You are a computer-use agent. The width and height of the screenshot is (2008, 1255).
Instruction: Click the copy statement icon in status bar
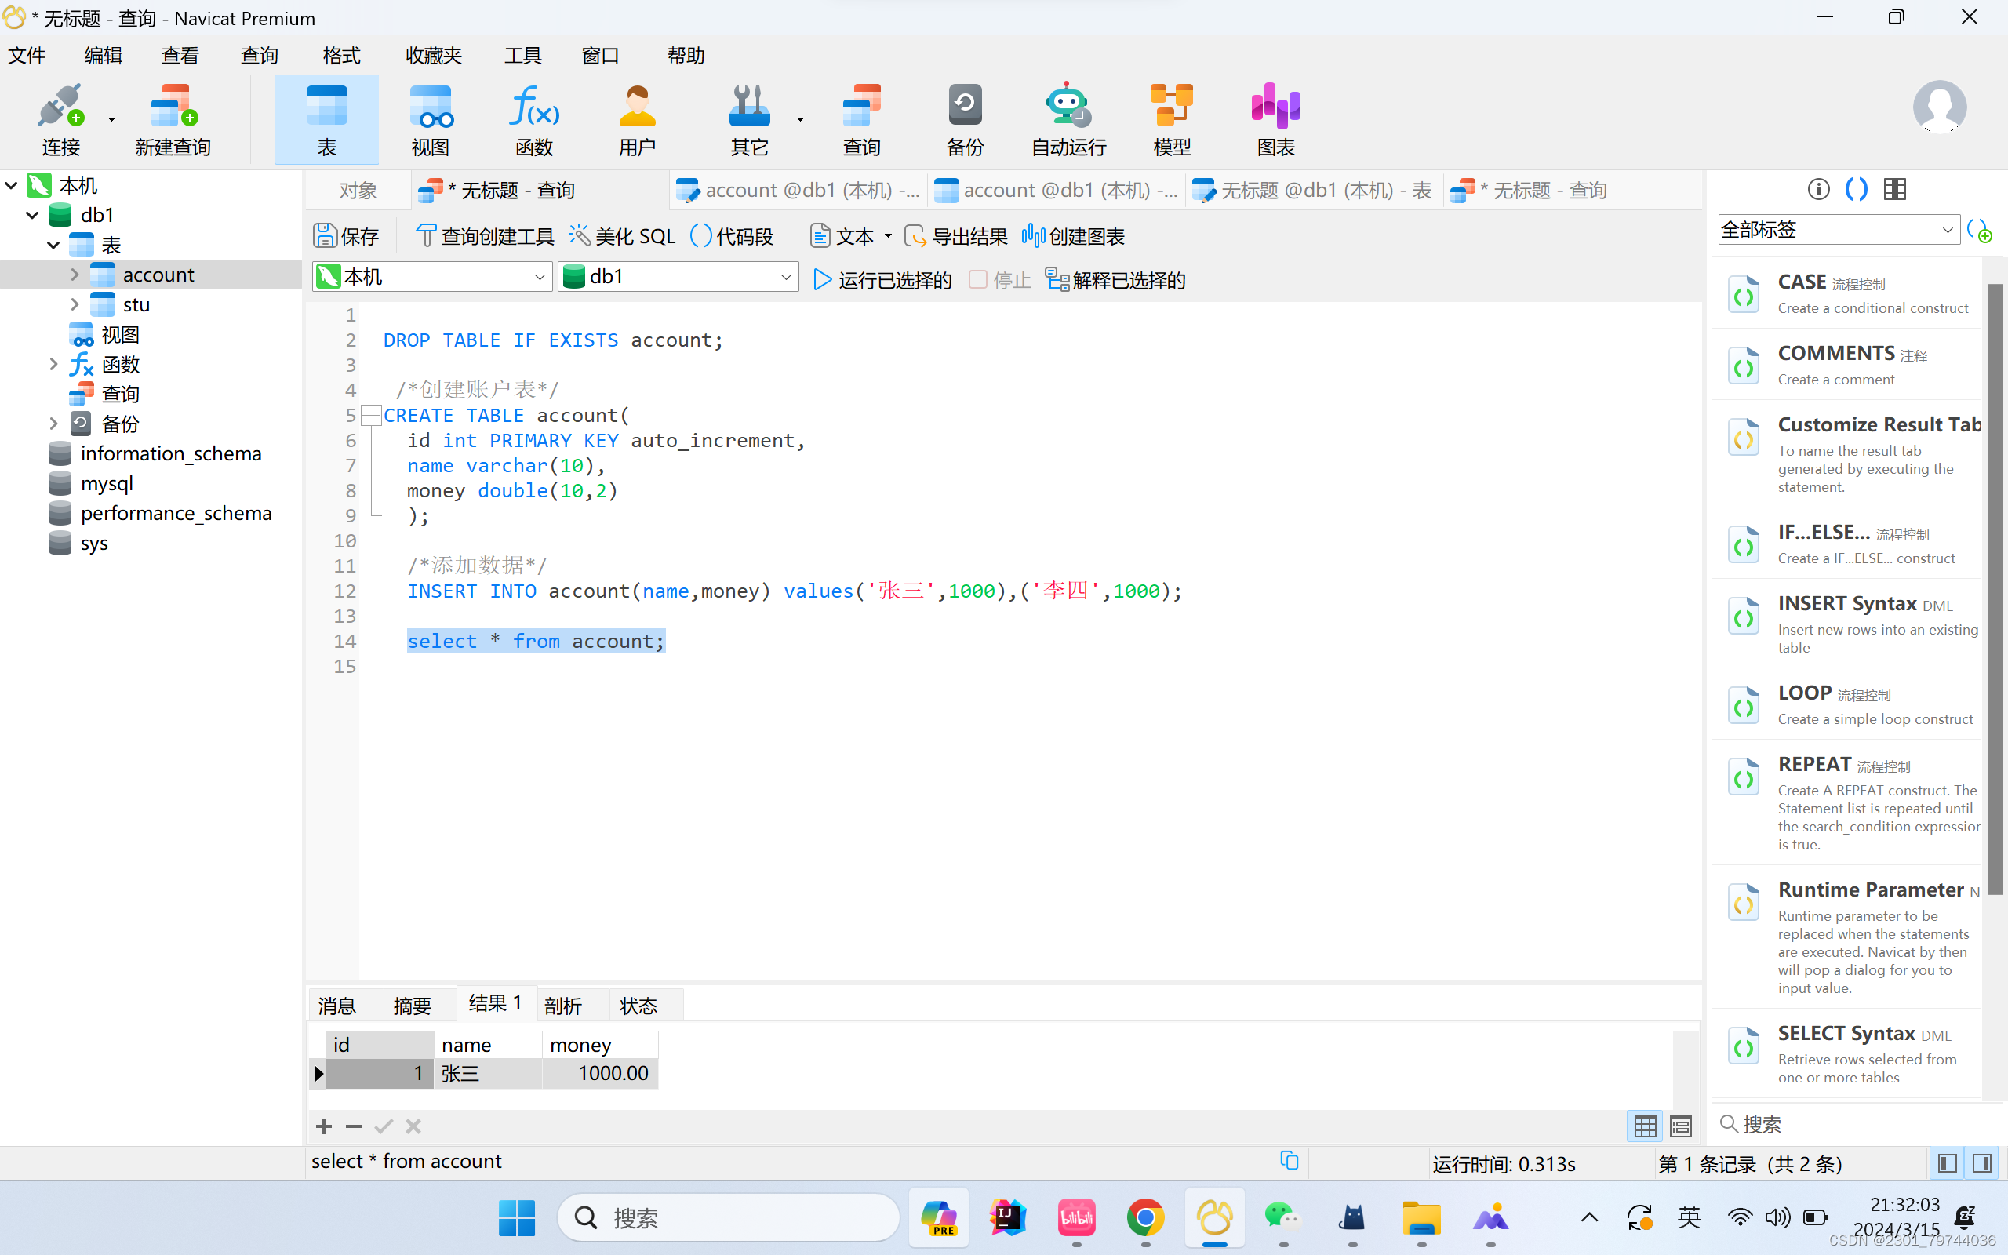click(x=1289, y=1160)
